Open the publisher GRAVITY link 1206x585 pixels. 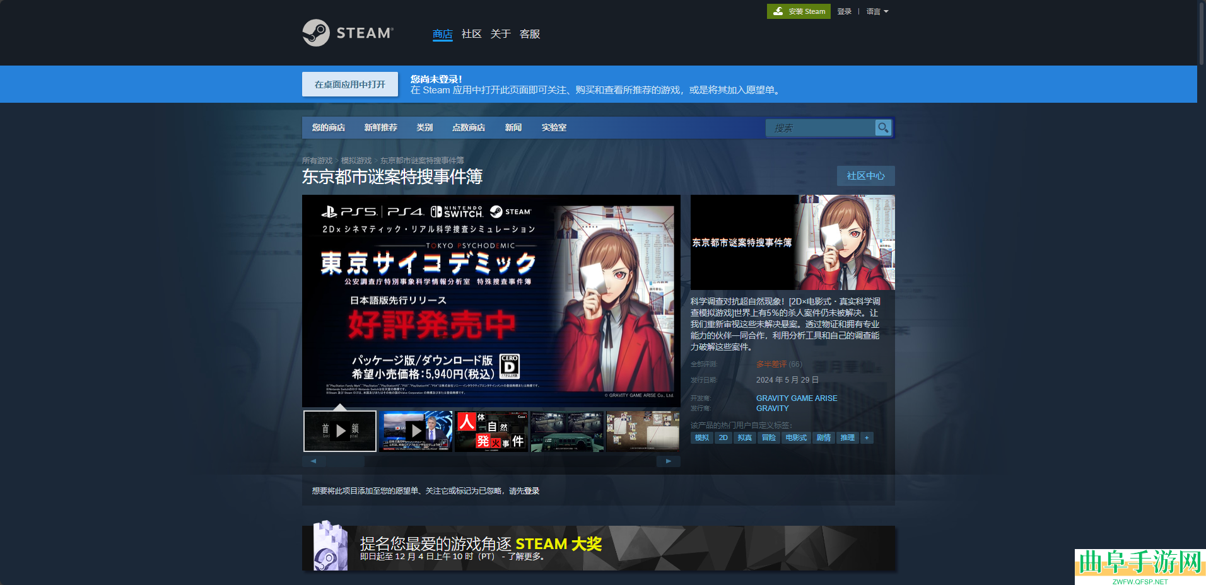(x=773, y=408)
